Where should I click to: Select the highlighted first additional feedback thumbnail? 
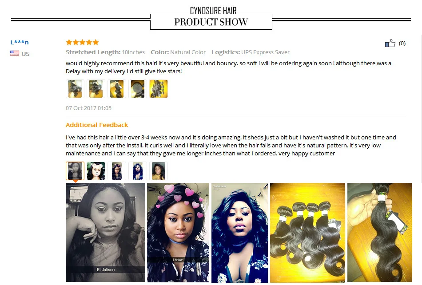(75, 171)
